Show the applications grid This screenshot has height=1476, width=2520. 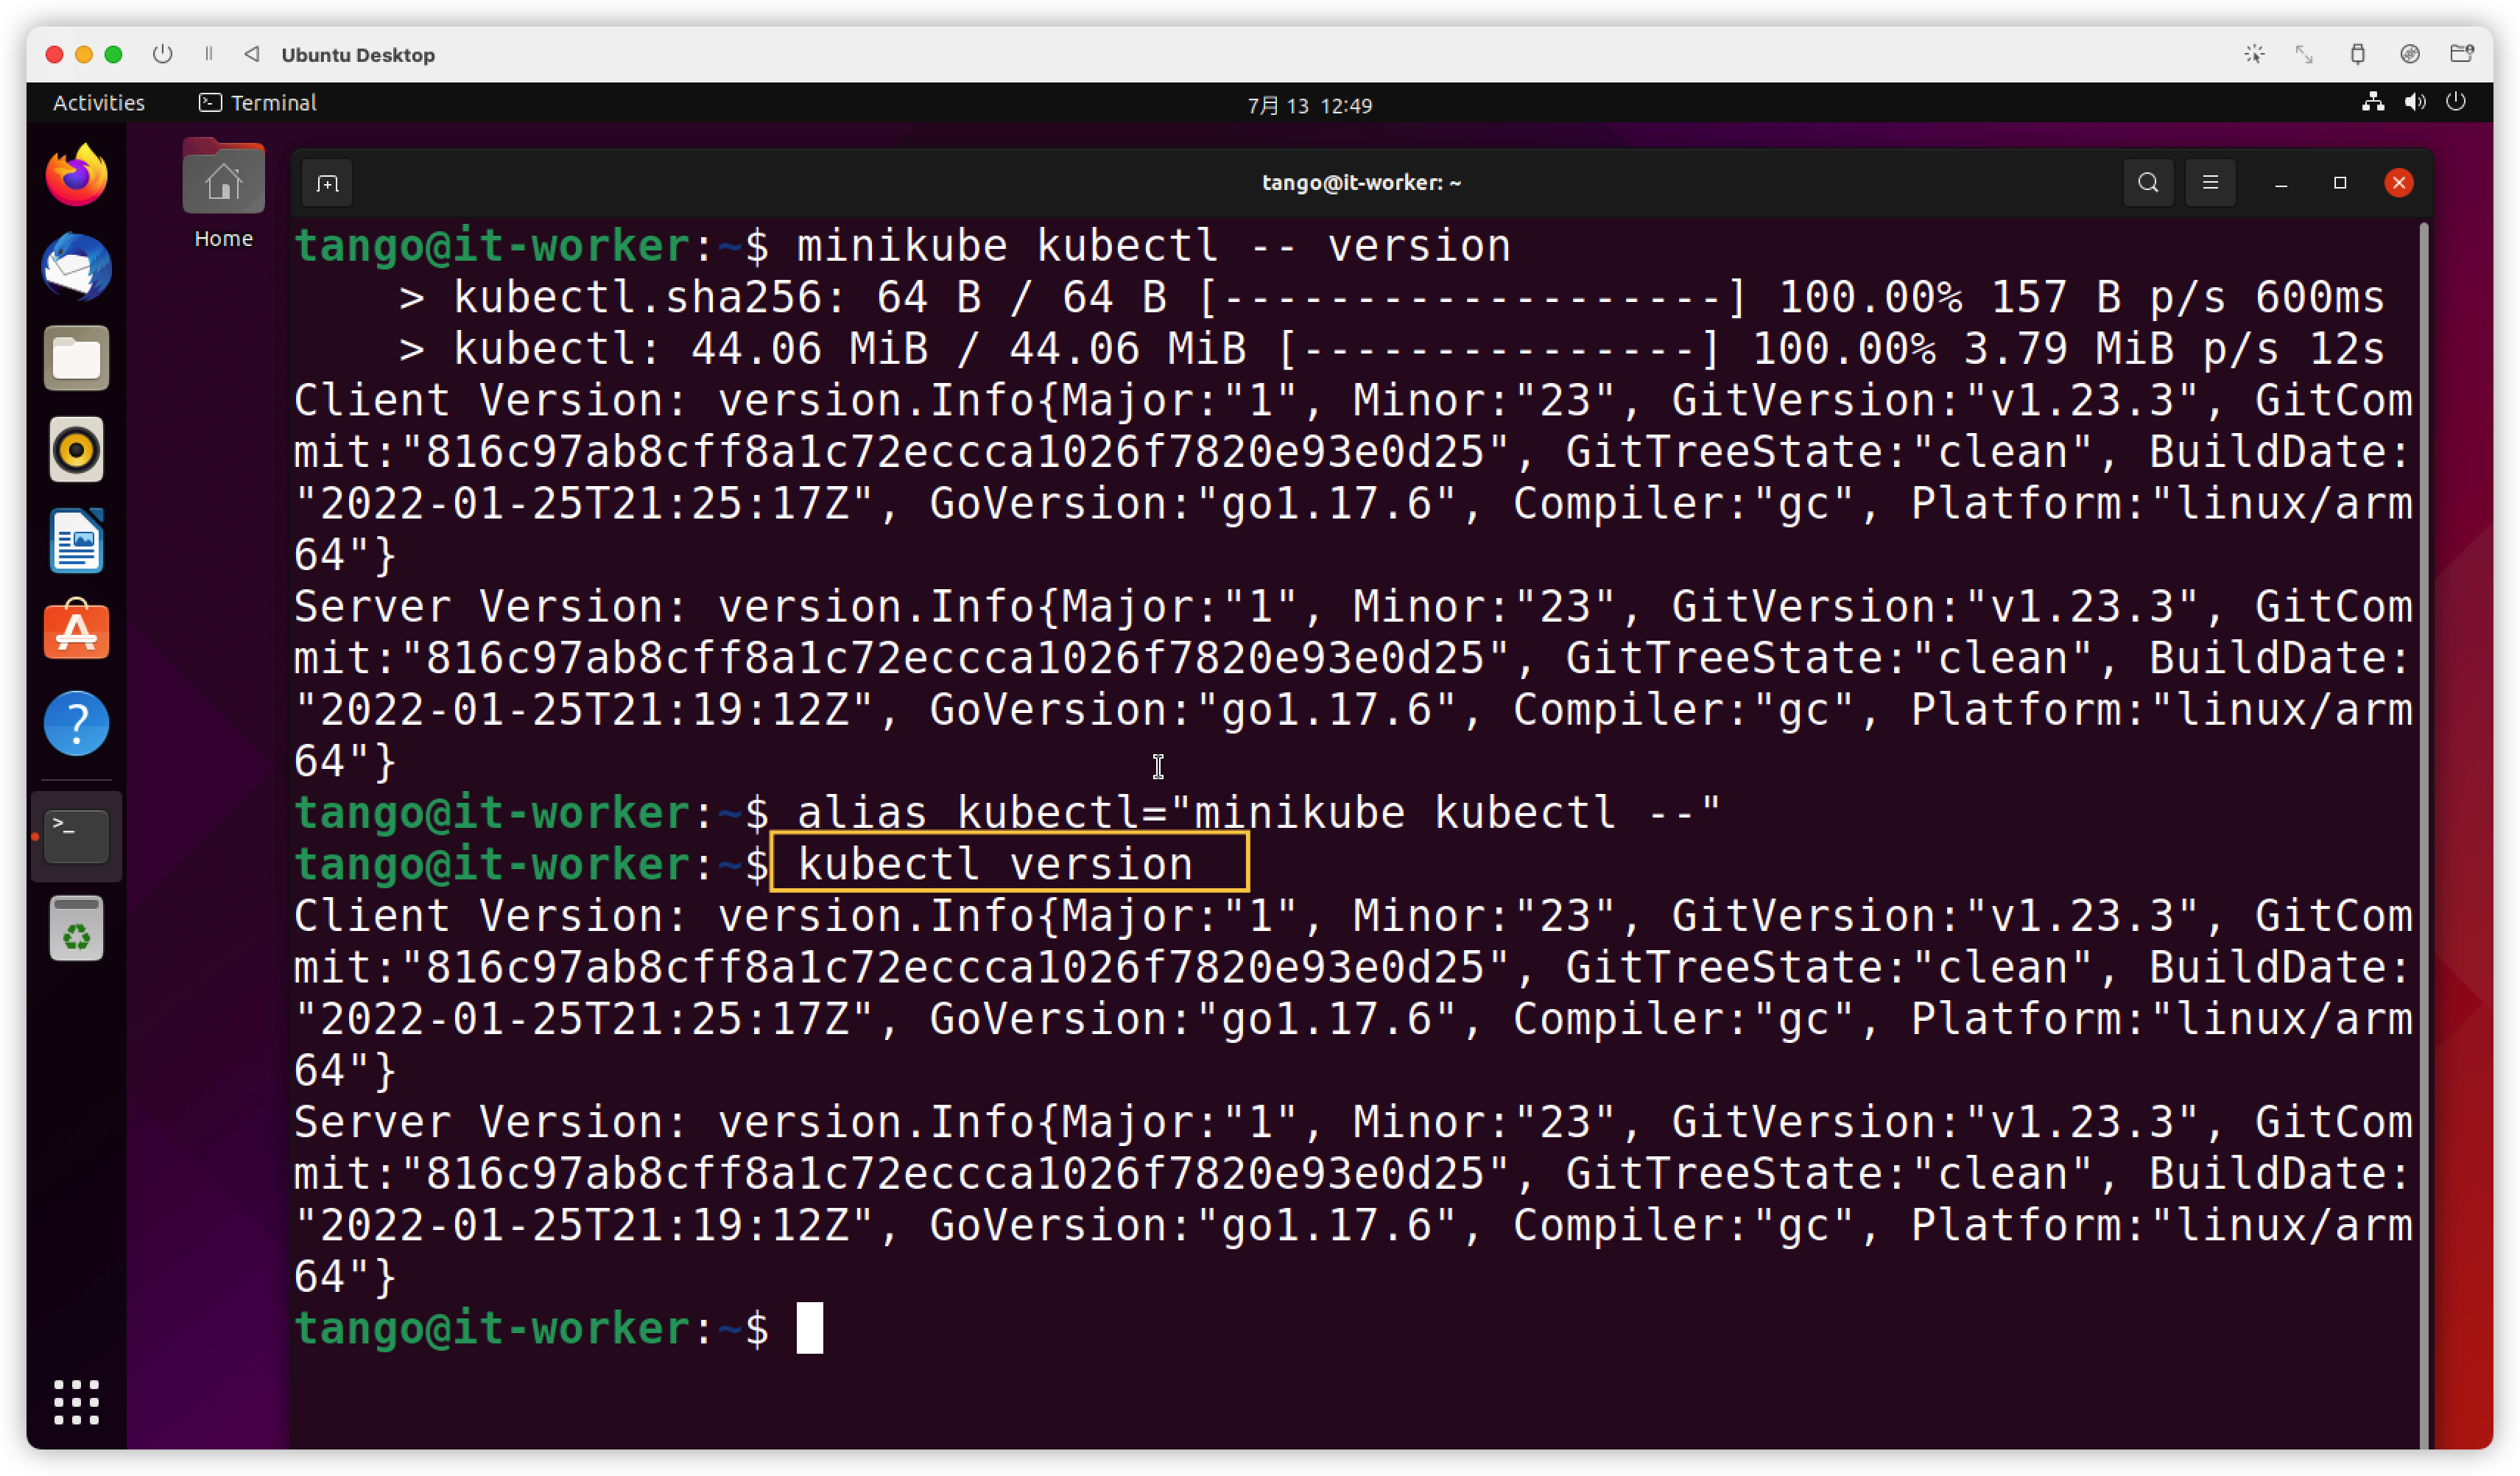tap(77, 1402)
